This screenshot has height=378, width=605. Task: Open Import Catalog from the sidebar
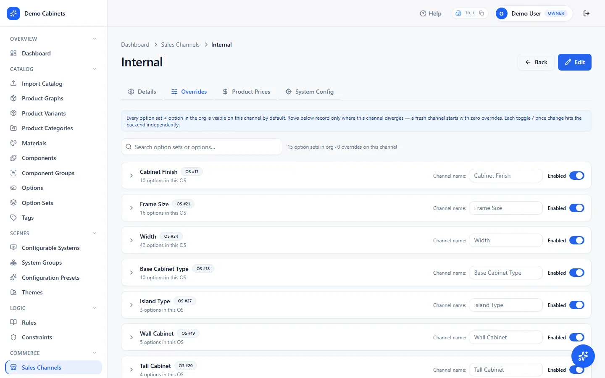(54, 84)
